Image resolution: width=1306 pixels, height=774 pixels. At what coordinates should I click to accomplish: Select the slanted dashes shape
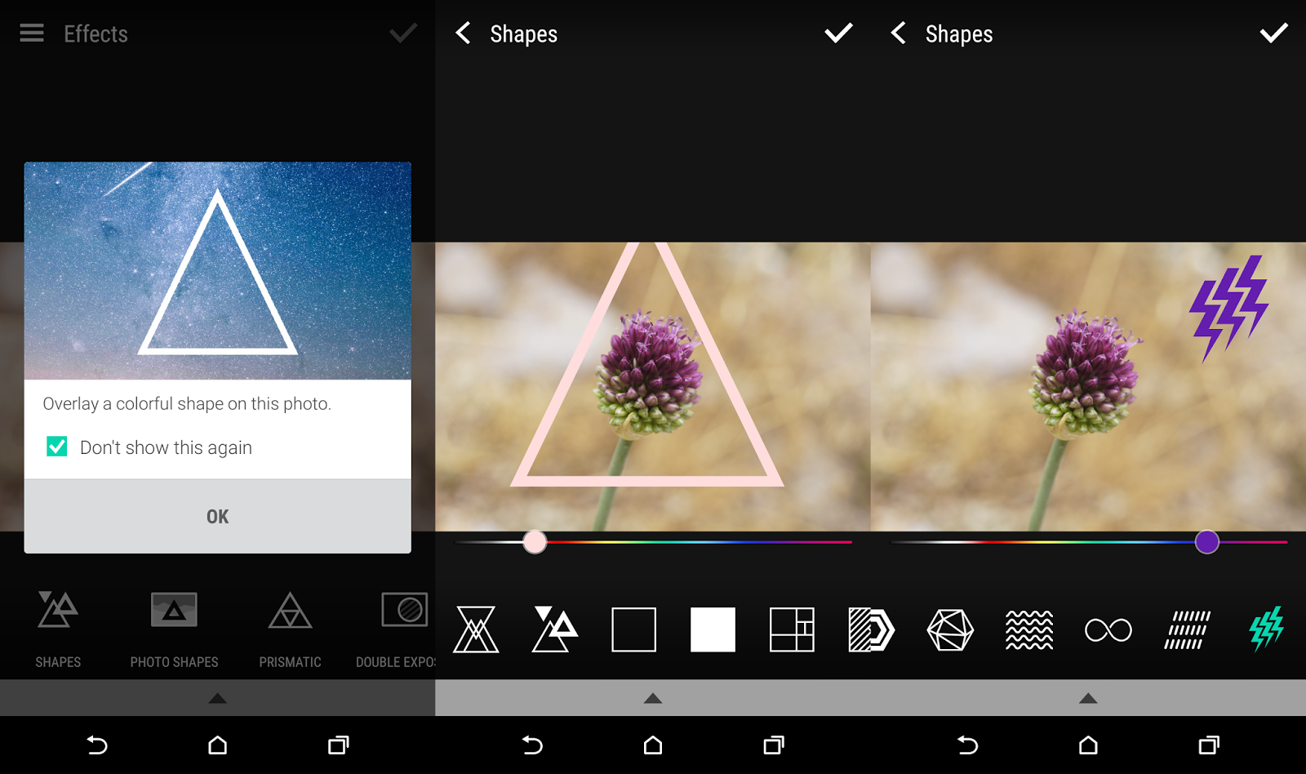(1188, 629)
